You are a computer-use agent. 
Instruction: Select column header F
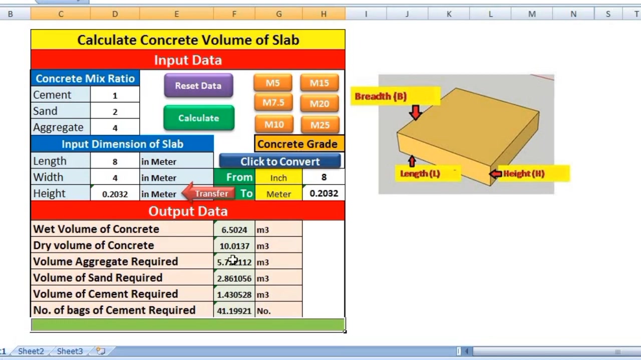234,14
